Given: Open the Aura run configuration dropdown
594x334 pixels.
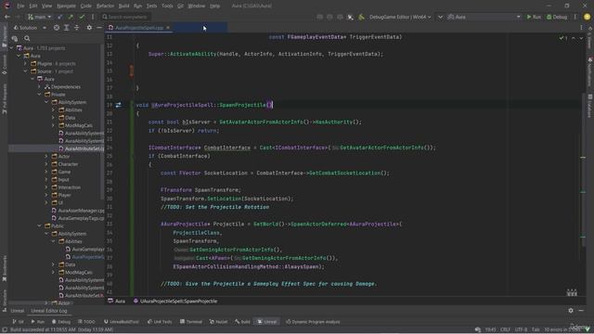Looking at the screenshot, I should [x=484, y=17].
